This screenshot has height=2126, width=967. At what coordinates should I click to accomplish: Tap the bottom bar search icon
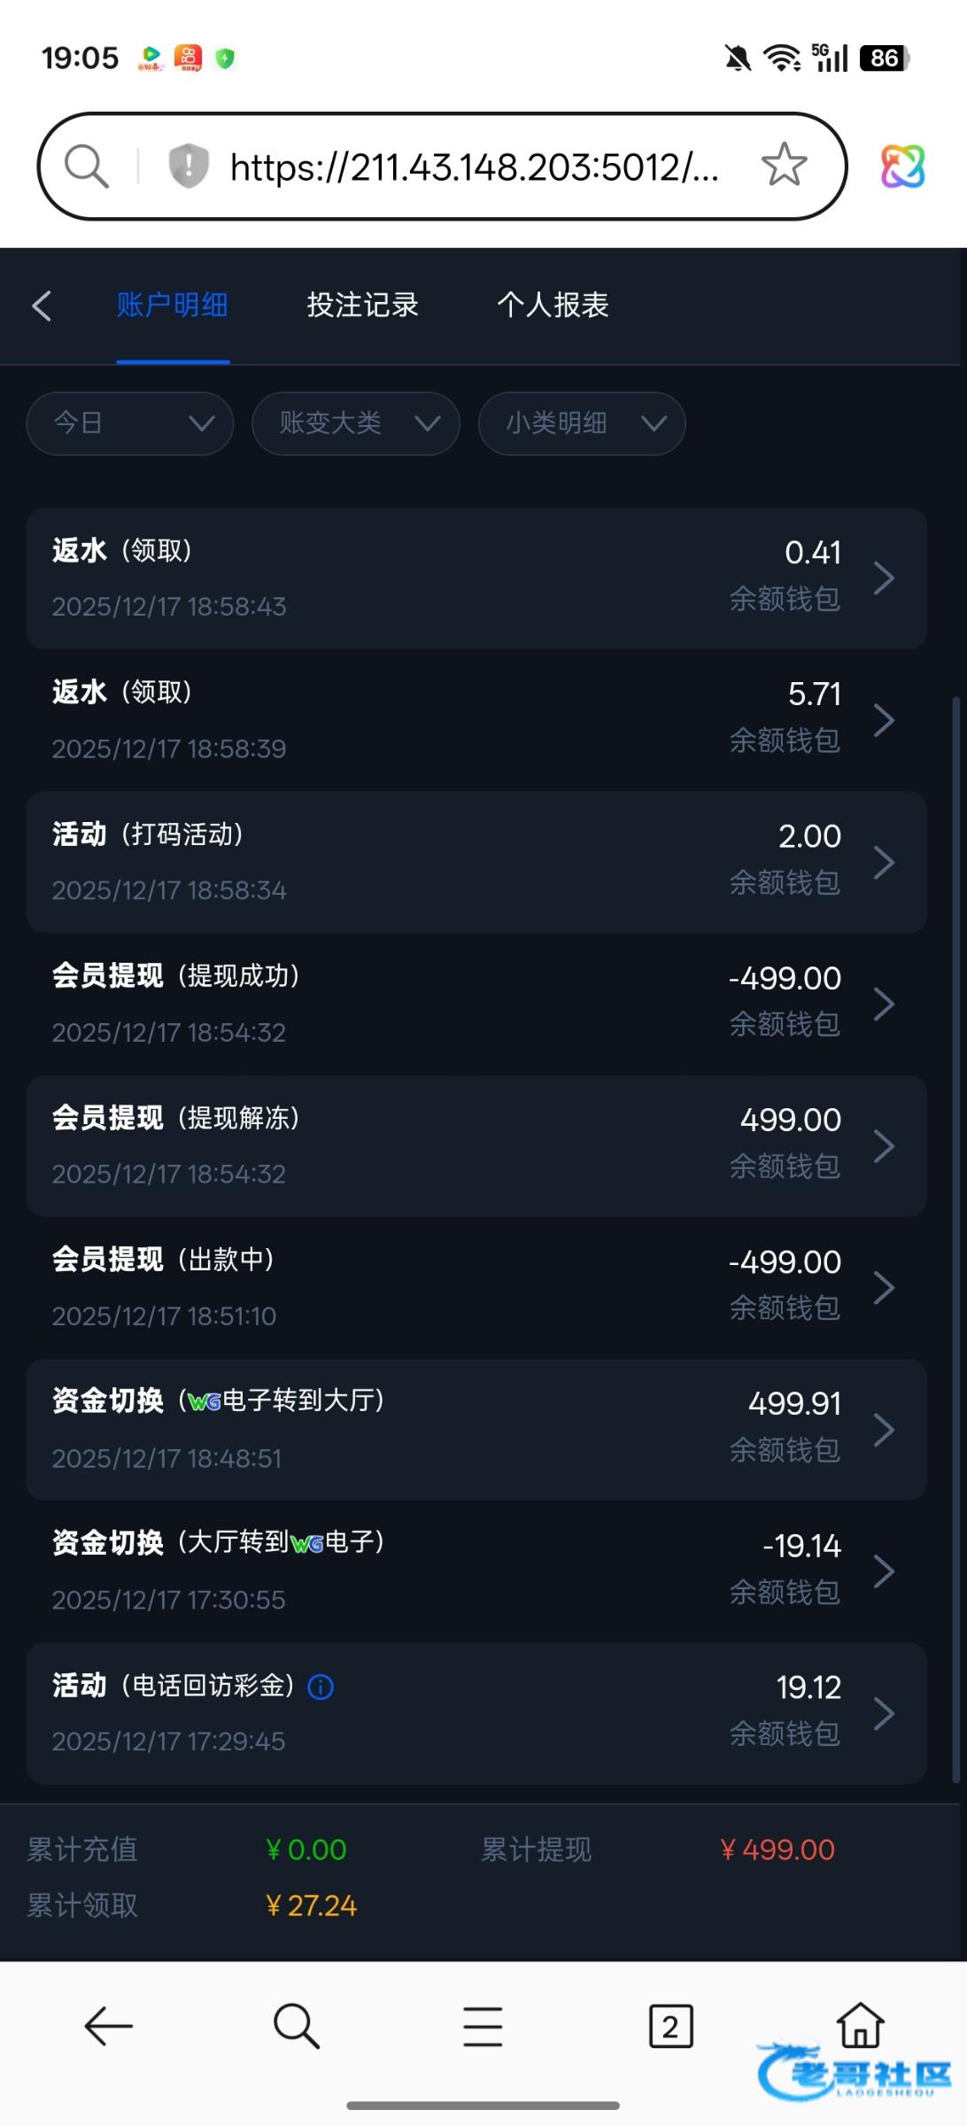coord(296,2027)
